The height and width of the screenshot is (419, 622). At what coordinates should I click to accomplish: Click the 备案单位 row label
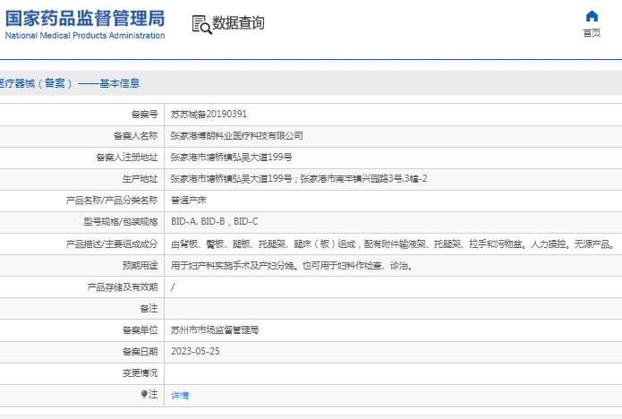point(140,329)
